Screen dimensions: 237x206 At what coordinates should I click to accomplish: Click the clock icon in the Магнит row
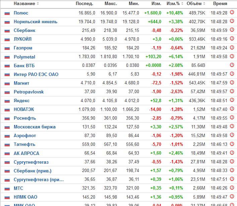pyautogui.click(x=232, y=83)
